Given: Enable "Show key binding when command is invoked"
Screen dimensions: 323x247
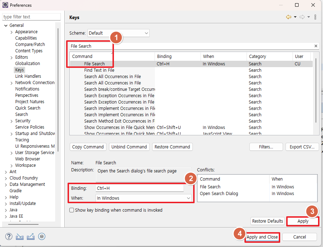Looking at the screenshot, I should (x=72, y=210).
